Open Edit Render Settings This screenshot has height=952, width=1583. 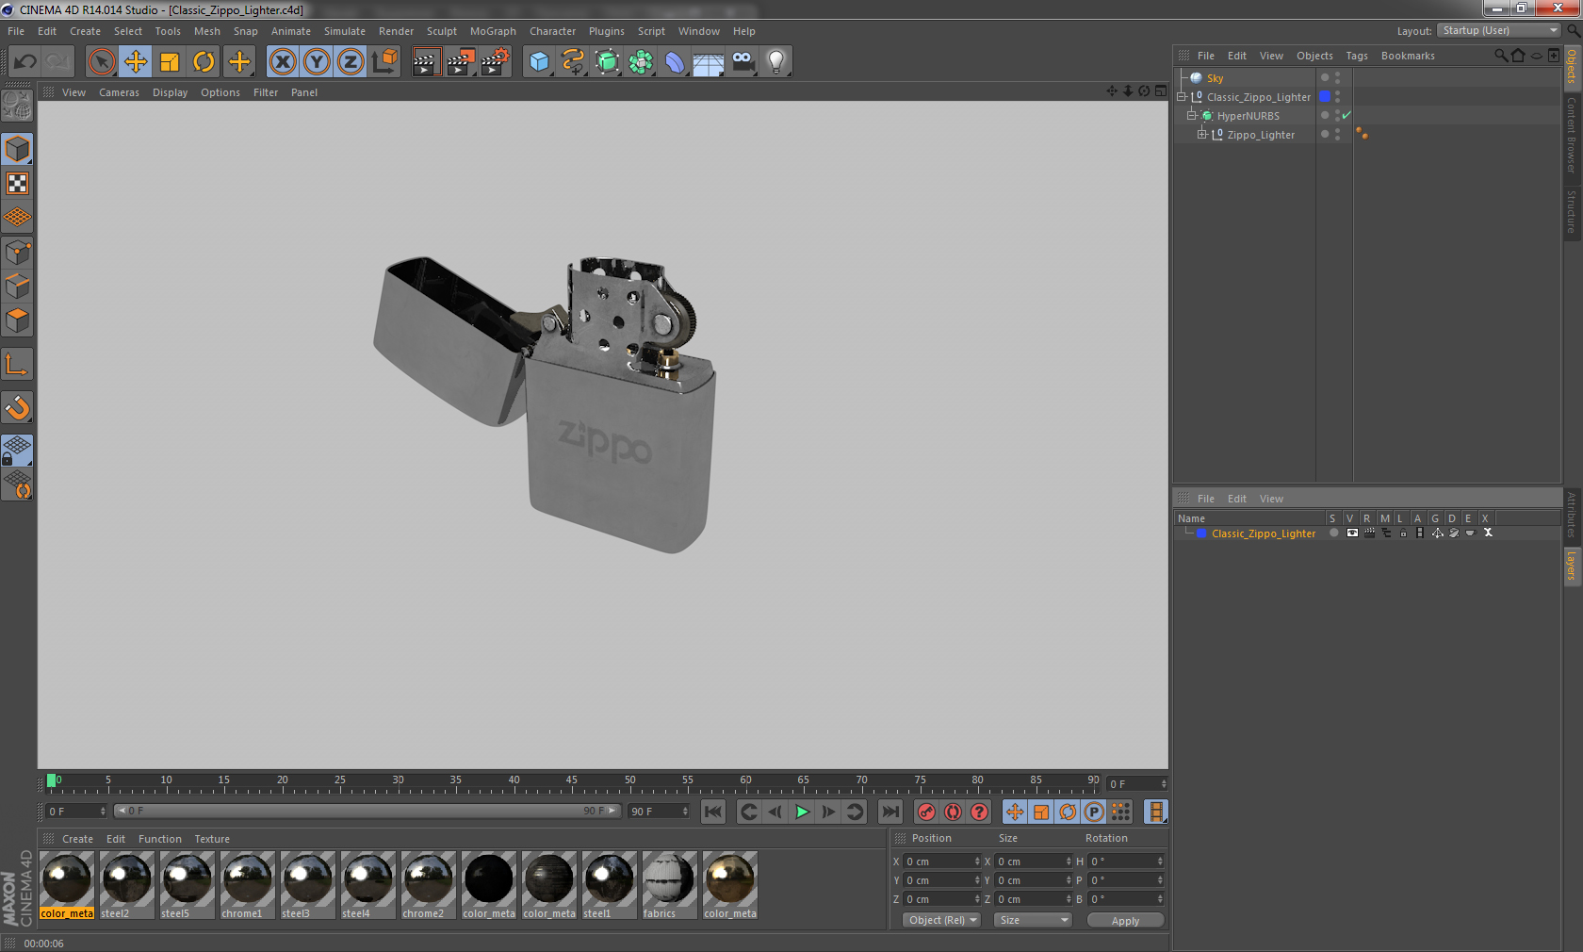pyautogui.click(x=496, y=62)
